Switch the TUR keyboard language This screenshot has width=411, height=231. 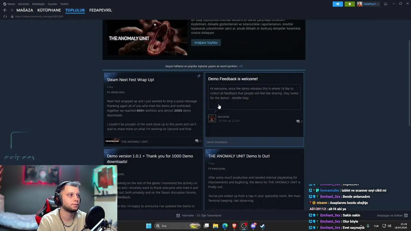coord(376,226)
